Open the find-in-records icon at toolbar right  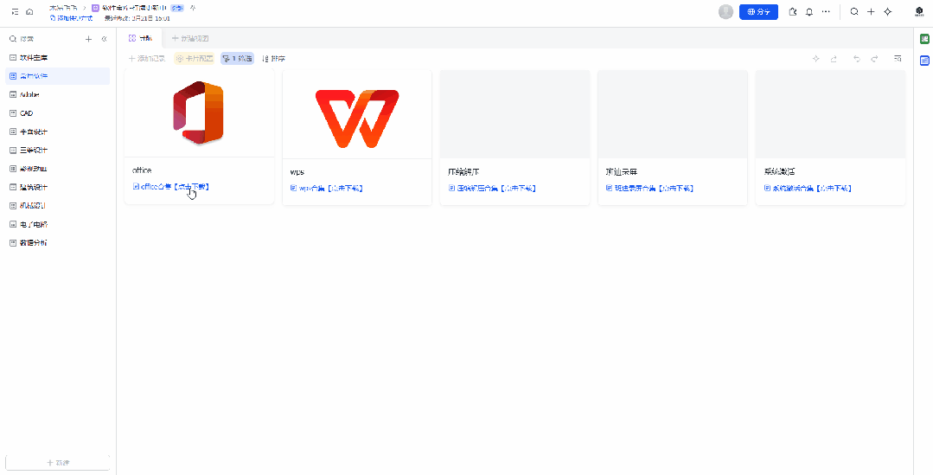point(898,58)
